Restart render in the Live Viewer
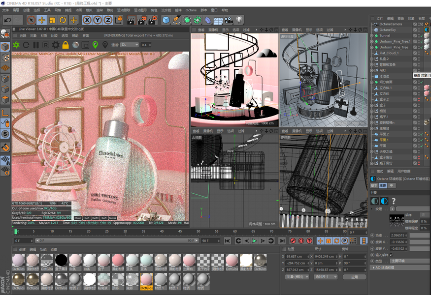 click(26, 45)
